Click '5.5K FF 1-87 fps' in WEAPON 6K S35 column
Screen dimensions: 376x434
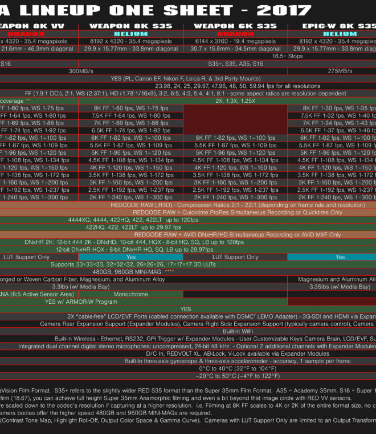235,145
